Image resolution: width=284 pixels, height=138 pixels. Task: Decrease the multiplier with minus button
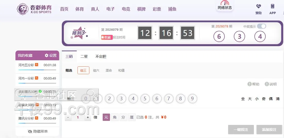pos(68,117)
